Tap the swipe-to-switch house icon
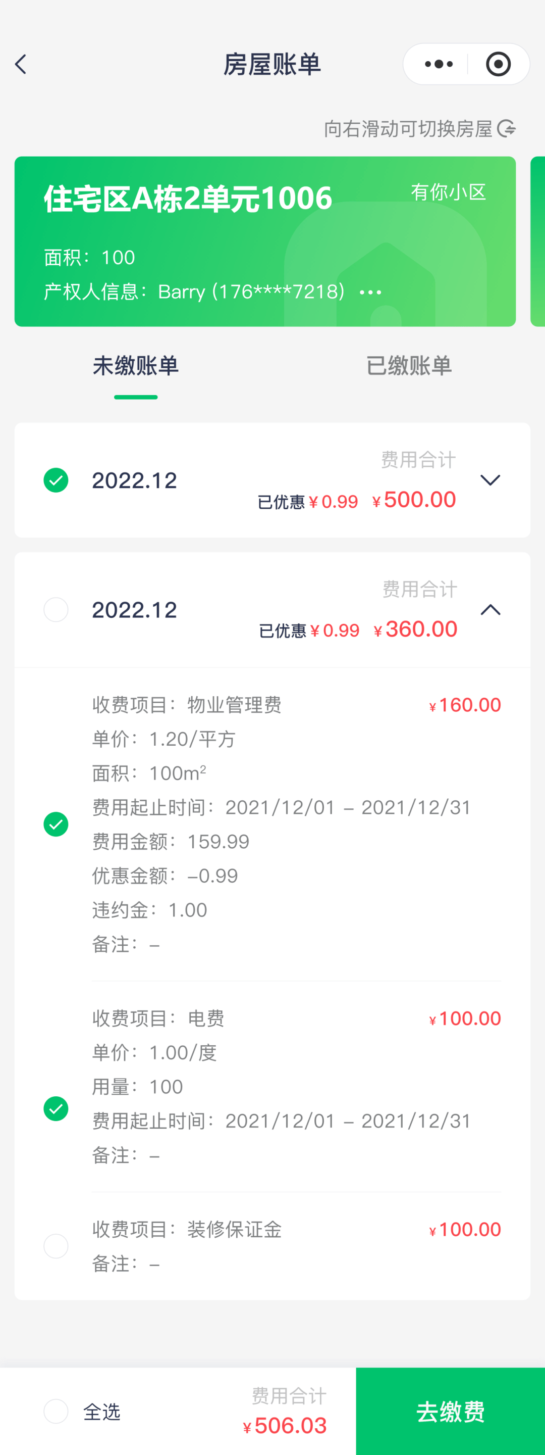 [x=507, y=129]
